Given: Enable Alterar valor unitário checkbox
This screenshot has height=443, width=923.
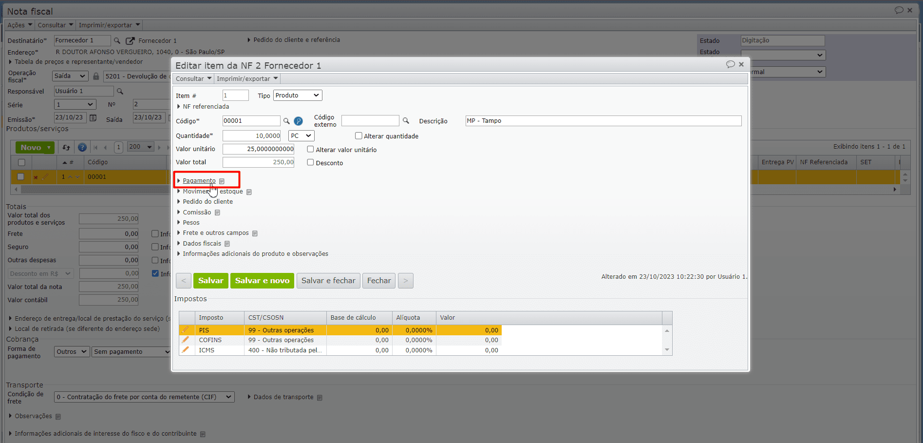Looking at the screenshot, I should pos(310,149).
